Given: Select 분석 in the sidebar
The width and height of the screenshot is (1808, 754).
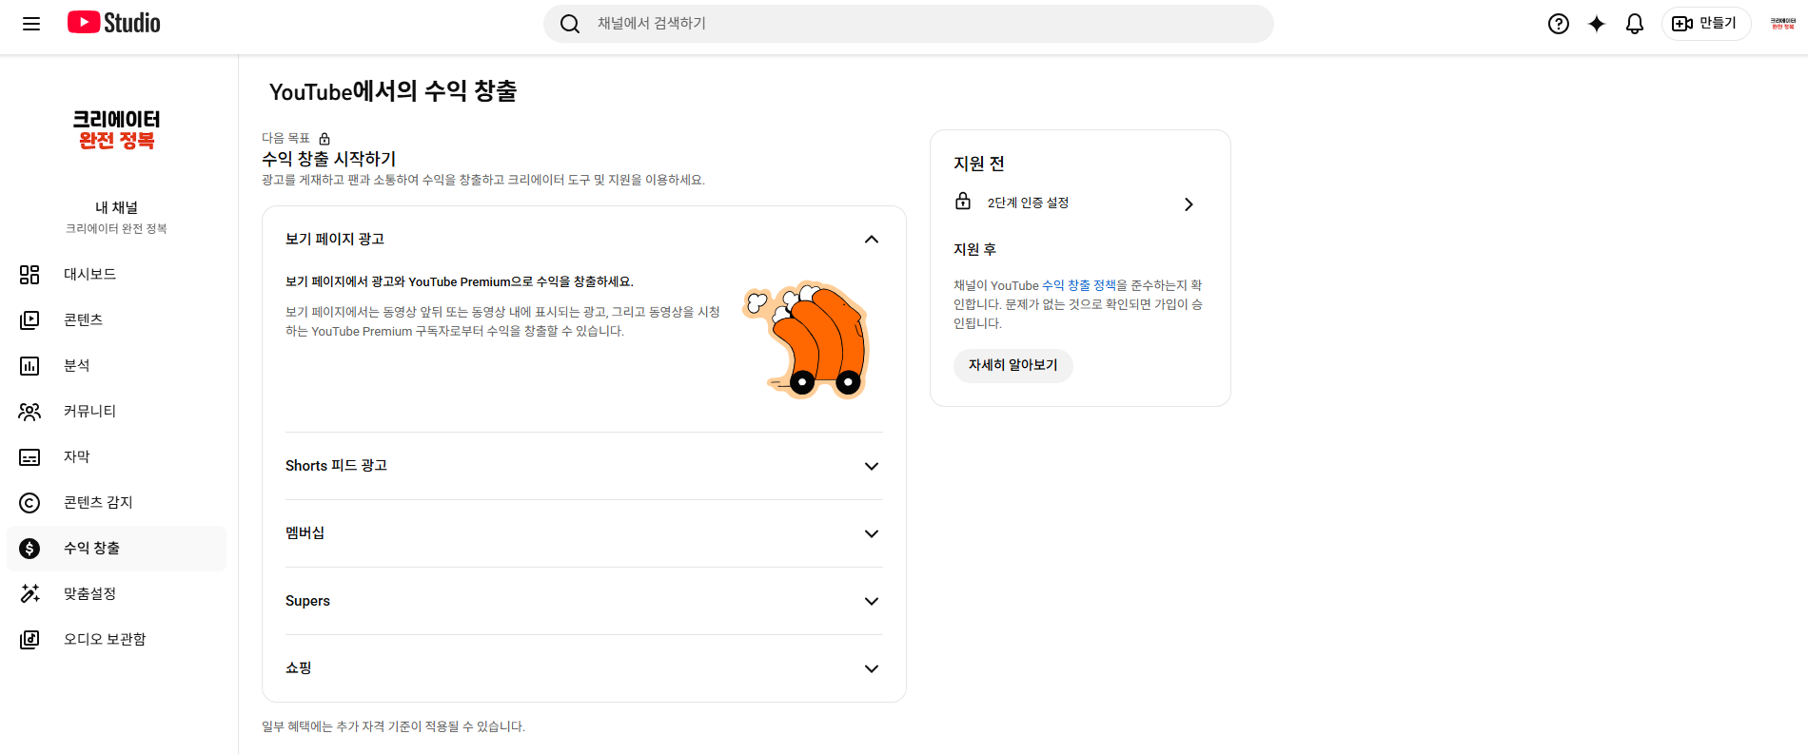Looking at the screenshot, I should (116, 366).
